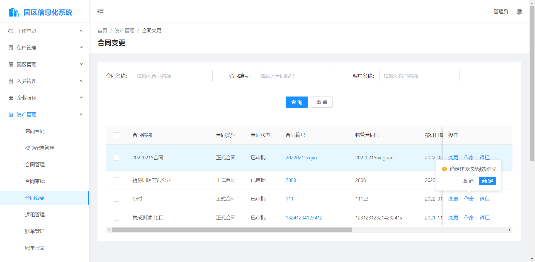Image resolution: width=535 pixels, height=262 pixels.
Task: Click the park system building logo icon
Action: click(x=14, y=12)
